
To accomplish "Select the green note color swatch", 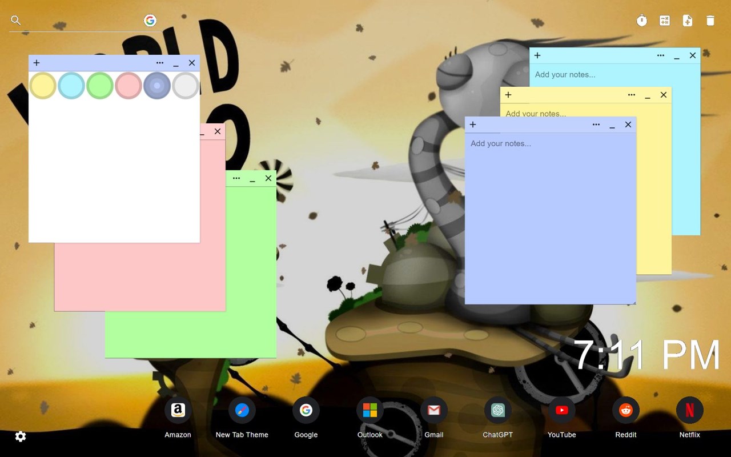I will 100,86.
